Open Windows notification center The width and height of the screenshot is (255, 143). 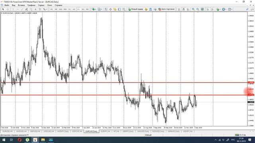pos(250,140)
